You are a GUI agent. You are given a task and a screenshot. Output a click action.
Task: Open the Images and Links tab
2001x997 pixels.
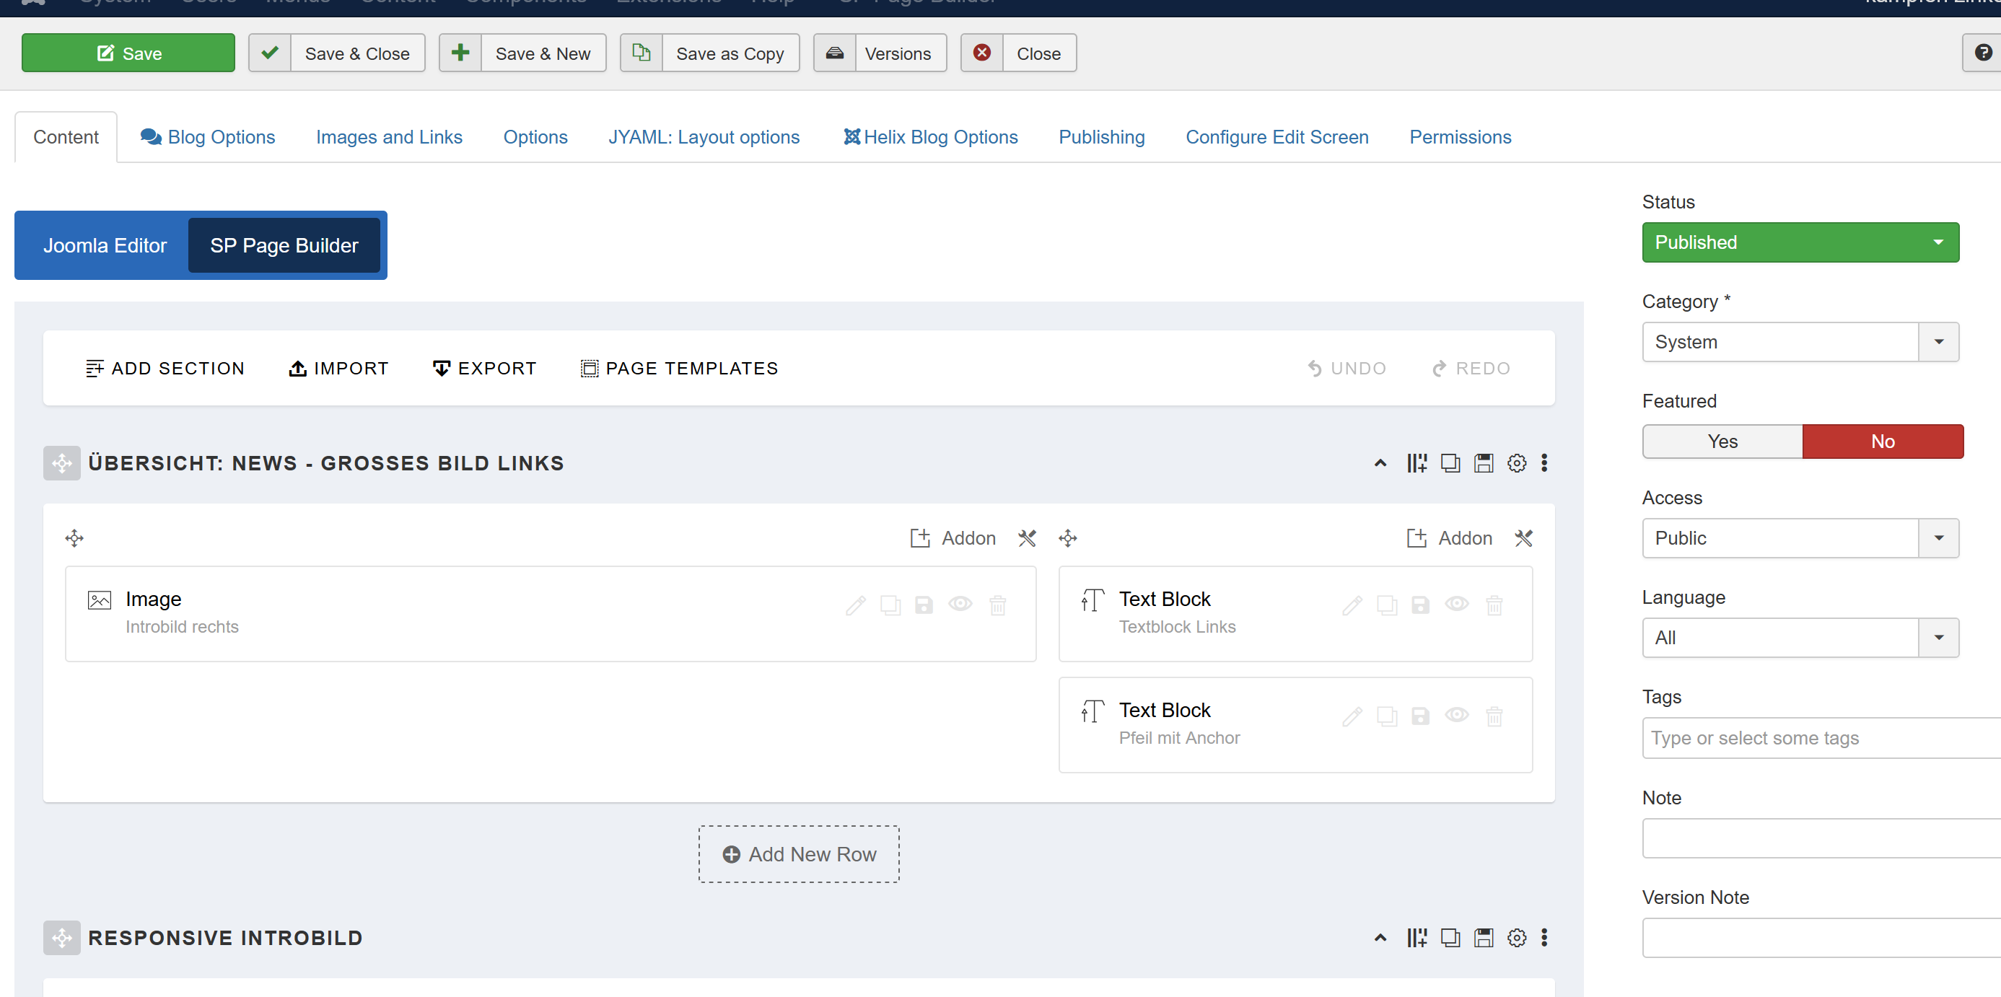point(388,138)
